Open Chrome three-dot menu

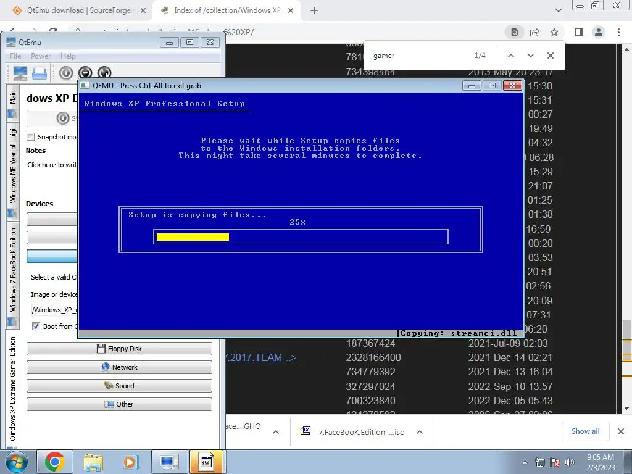coord(618,32)
